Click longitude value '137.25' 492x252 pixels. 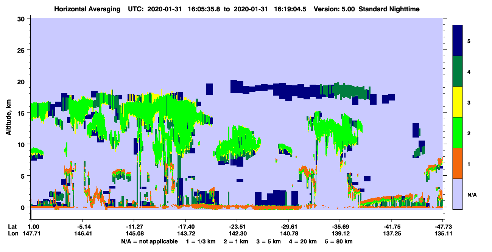click(391, 234)
